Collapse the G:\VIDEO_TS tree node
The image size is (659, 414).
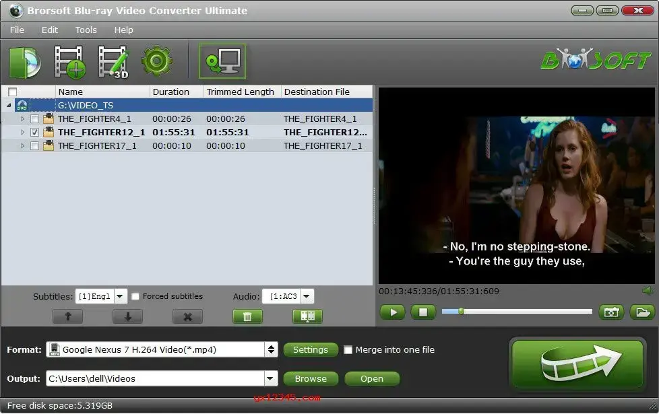click(x=9, y=106)
